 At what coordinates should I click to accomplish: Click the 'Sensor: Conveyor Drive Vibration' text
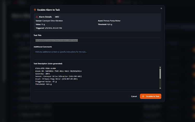coord(49,21)
